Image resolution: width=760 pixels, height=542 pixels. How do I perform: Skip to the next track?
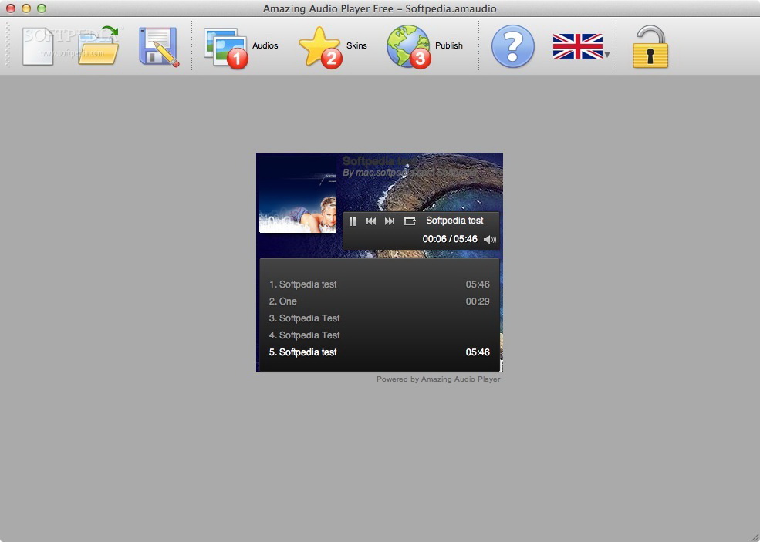(x=390, y=221)
